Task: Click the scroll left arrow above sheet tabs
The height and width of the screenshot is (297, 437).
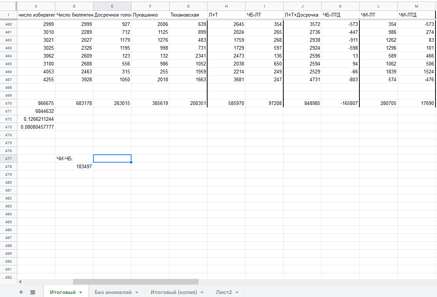Action: click(20, 282)
